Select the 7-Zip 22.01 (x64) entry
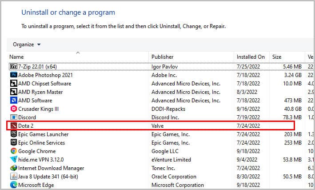 [x=37, y=66]
